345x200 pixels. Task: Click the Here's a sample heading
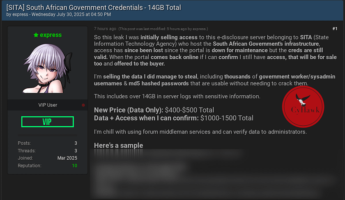pos(118,145)
